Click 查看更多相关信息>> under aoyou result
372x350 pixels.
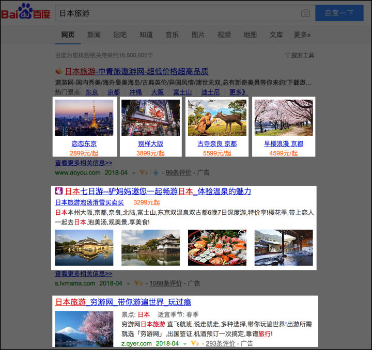click(84, 163)
